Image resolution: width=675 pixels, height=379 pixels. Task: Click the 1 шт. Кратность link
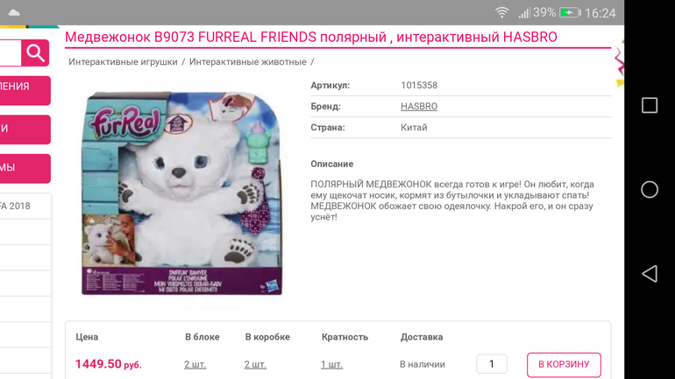[x=331, y=364]
